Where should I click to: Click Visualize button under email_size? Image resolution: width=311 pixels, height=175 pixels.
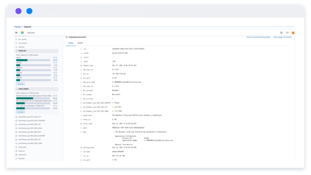click(x=20, y=84)
